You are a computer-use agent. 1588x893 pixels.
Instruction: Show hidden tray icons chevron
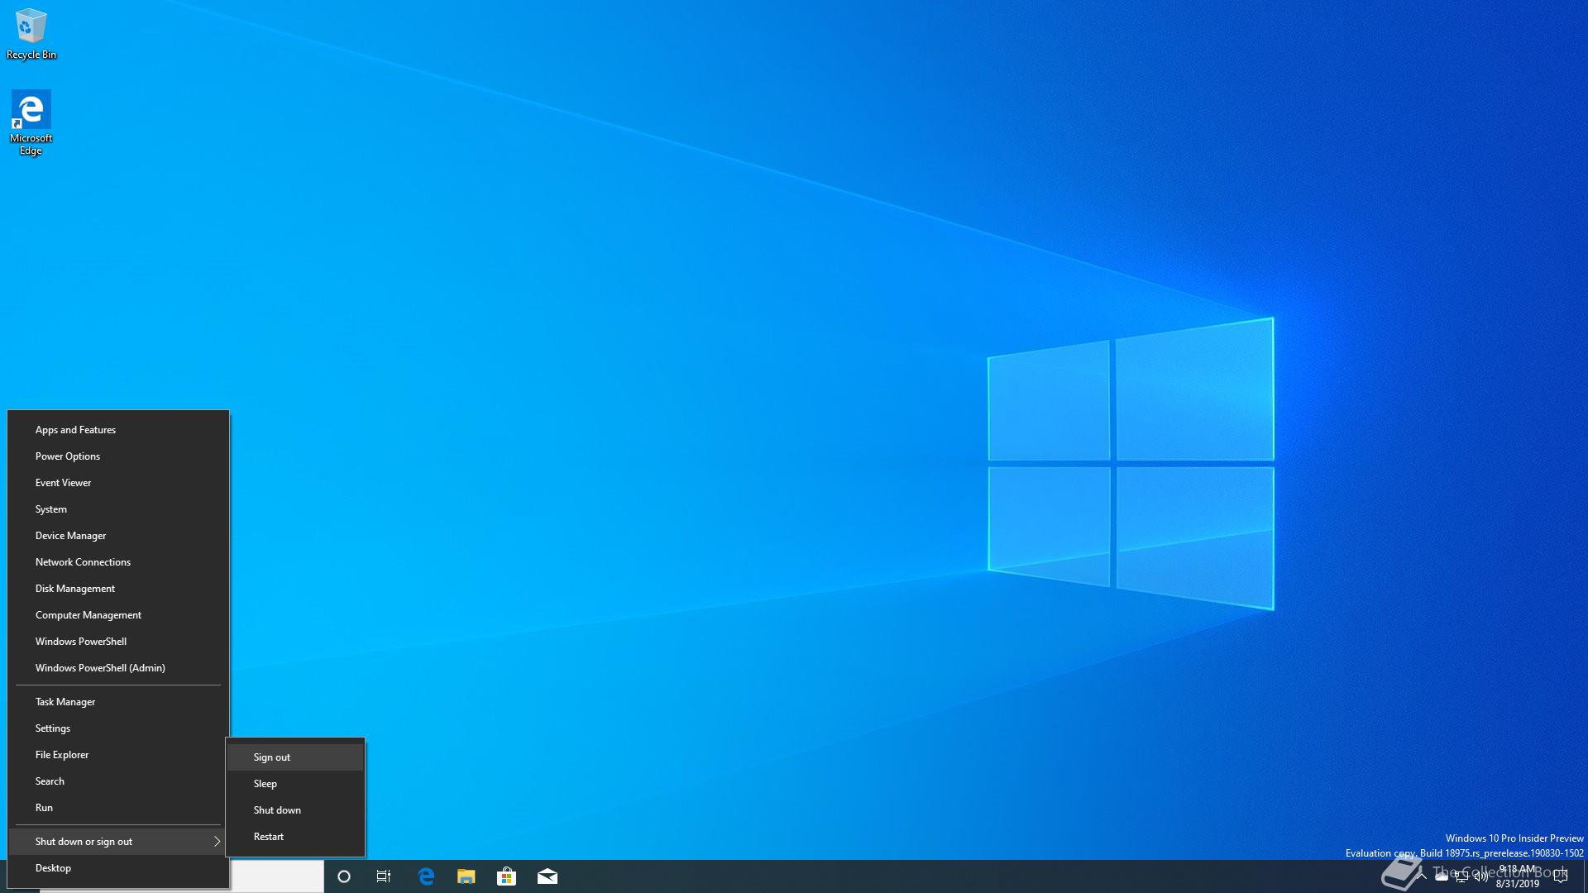[1422, 876]
